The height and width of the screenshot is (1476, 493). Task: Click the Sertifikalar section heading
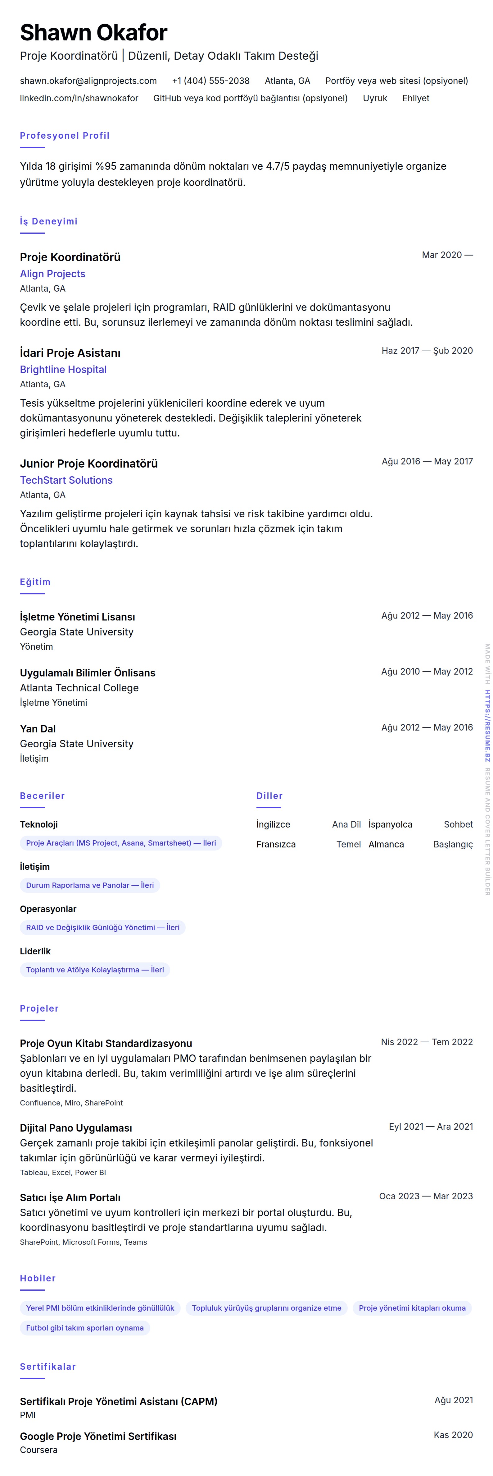pyautogui.click(x=48, y=1367)
